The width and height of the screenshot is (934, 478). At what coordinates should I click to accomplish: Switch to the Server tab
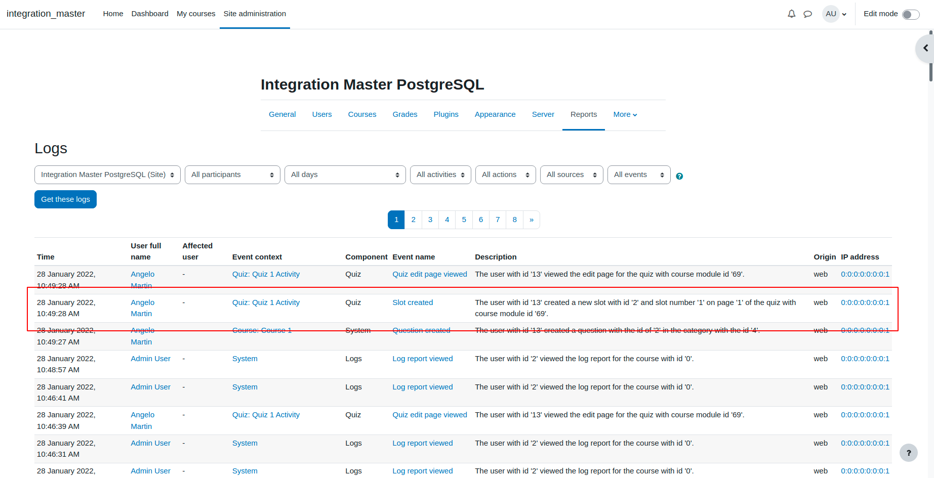(x=543, y=114)
